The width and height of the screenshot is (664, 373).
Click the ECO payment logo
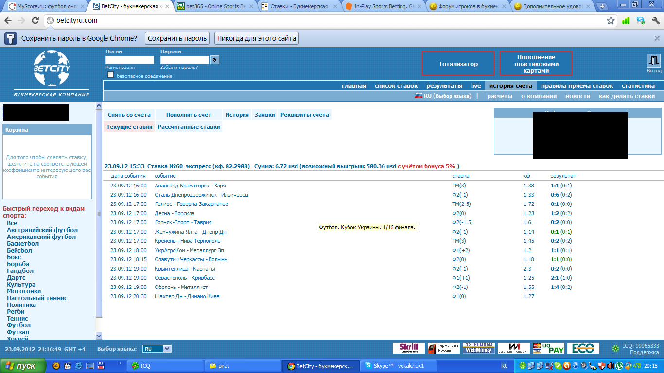pos(583,348)
